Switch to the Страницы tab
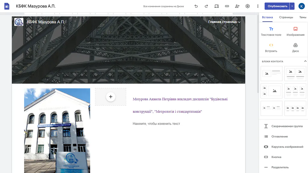 coord(286,17)
